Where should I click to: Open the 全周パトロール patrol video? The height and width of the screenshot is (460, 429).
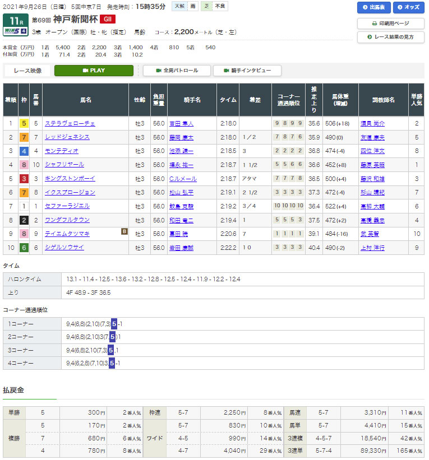point(177,71)
